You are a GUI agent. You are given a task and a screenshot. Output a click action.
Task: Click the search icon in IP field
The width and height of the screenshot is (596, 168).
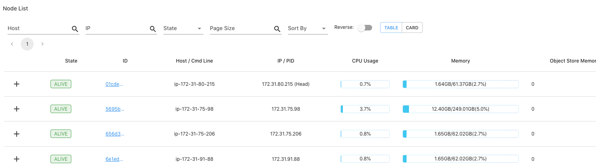[153, 29]
